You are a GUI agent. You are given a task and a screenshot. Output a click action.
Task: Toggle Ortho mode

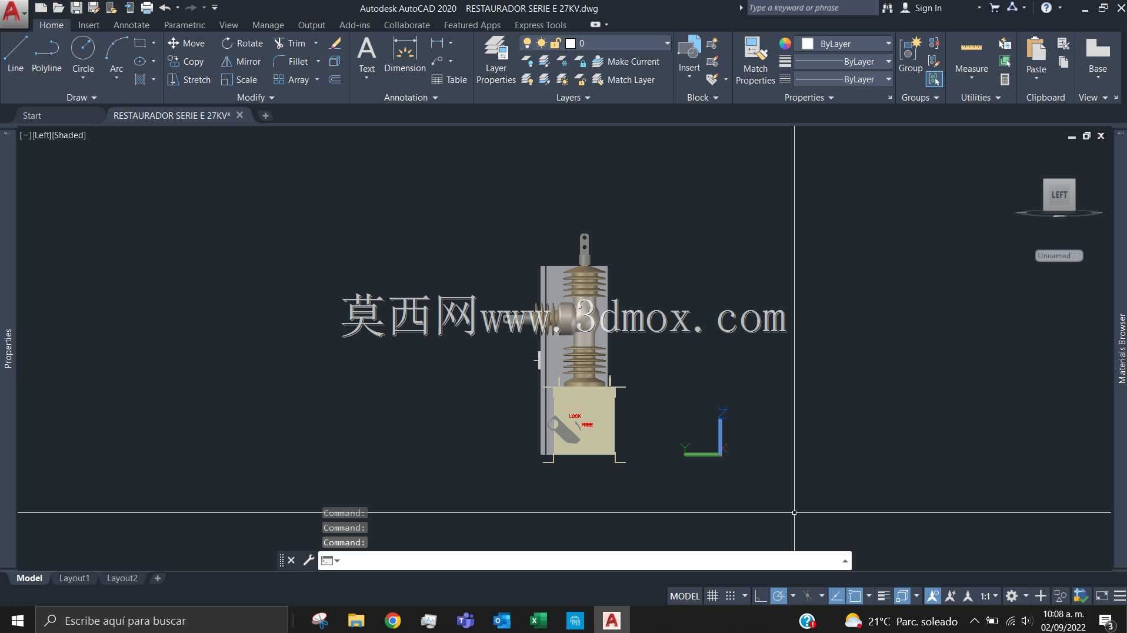coord(760,596)
